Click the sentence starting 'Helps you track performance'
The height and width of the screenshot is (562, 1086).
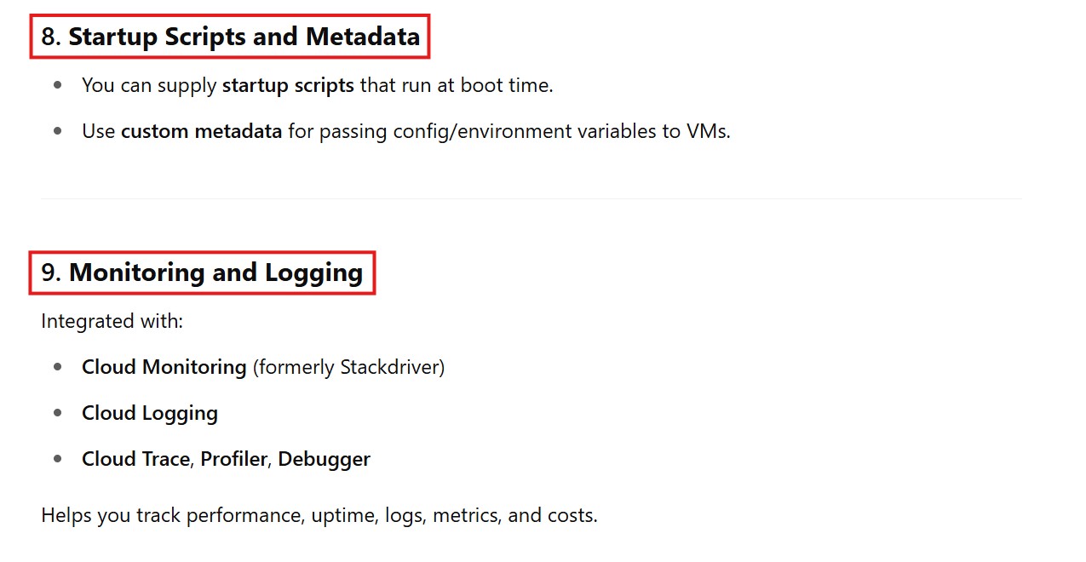(319, 515)
